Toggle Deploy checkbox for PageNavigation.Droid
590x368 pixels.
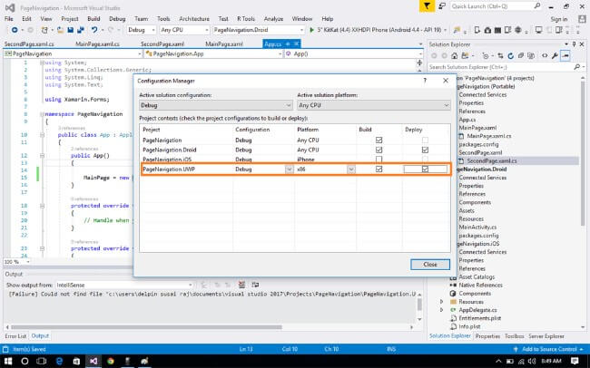tap(425, 150)
